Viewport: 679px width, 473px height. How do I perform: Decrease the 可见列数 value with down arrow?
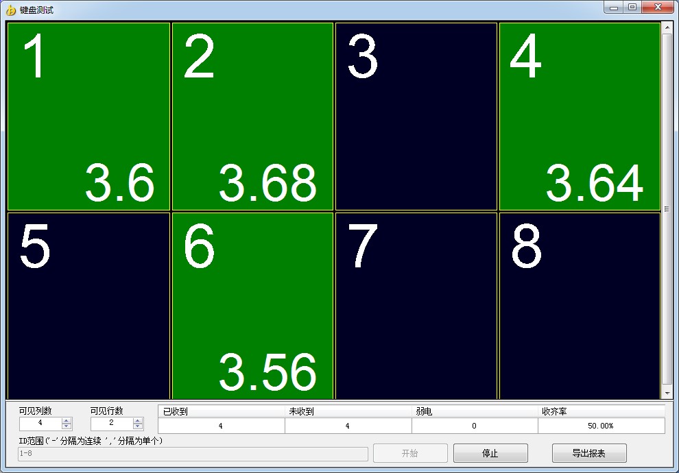coord(67,426)
